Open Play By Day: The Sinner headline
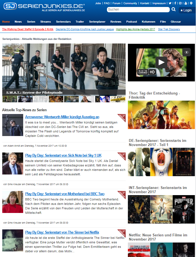The height and width of the screenshot is (257, 196). click(62, 232)
